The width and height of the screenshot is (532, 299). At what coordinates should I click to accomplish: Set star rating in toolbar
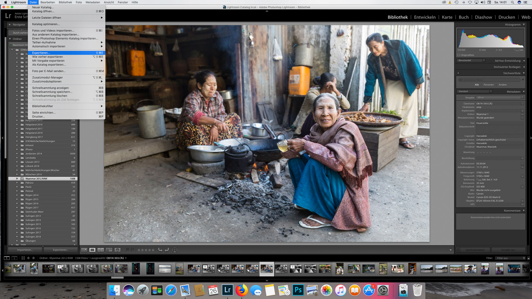point(146,250)
